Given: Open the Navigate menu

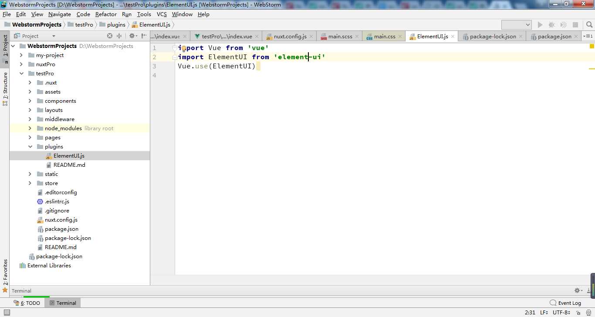Looking at the screenshot, I should click(x=60, y=14).
